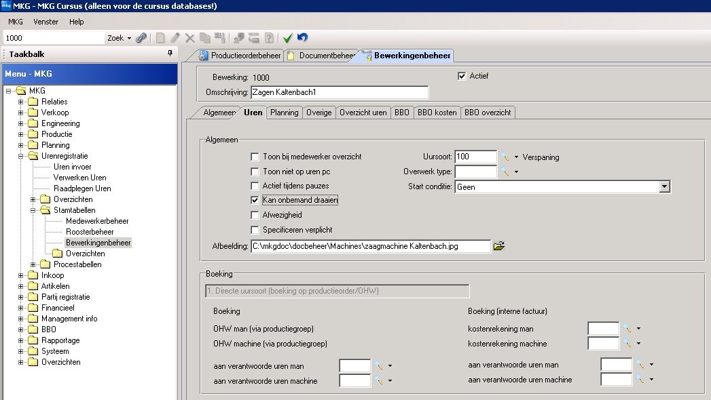Click the pencil edit icon
The height and width of the screenshot is (400, 711).
tap(175, 38)
